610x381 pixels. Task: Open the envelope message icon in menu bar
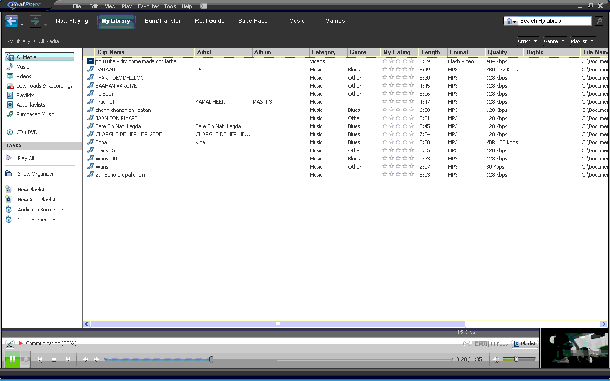click(x=203, y=6)
